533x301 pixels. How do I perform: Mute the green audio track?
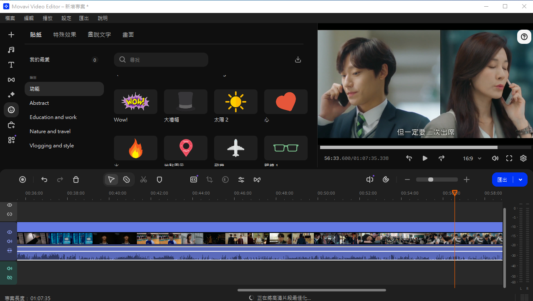pyautogui.click(x=10, y=268)
